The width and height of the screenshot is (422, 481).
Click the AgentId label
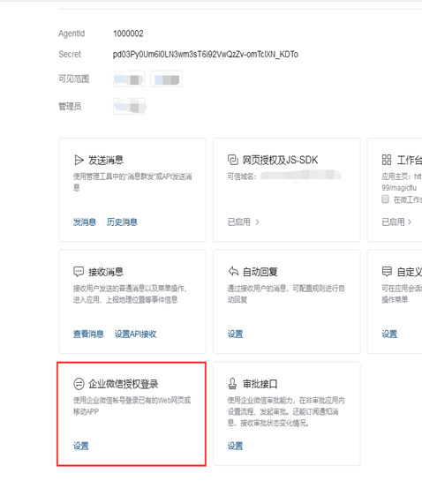[x=72, y=34]
